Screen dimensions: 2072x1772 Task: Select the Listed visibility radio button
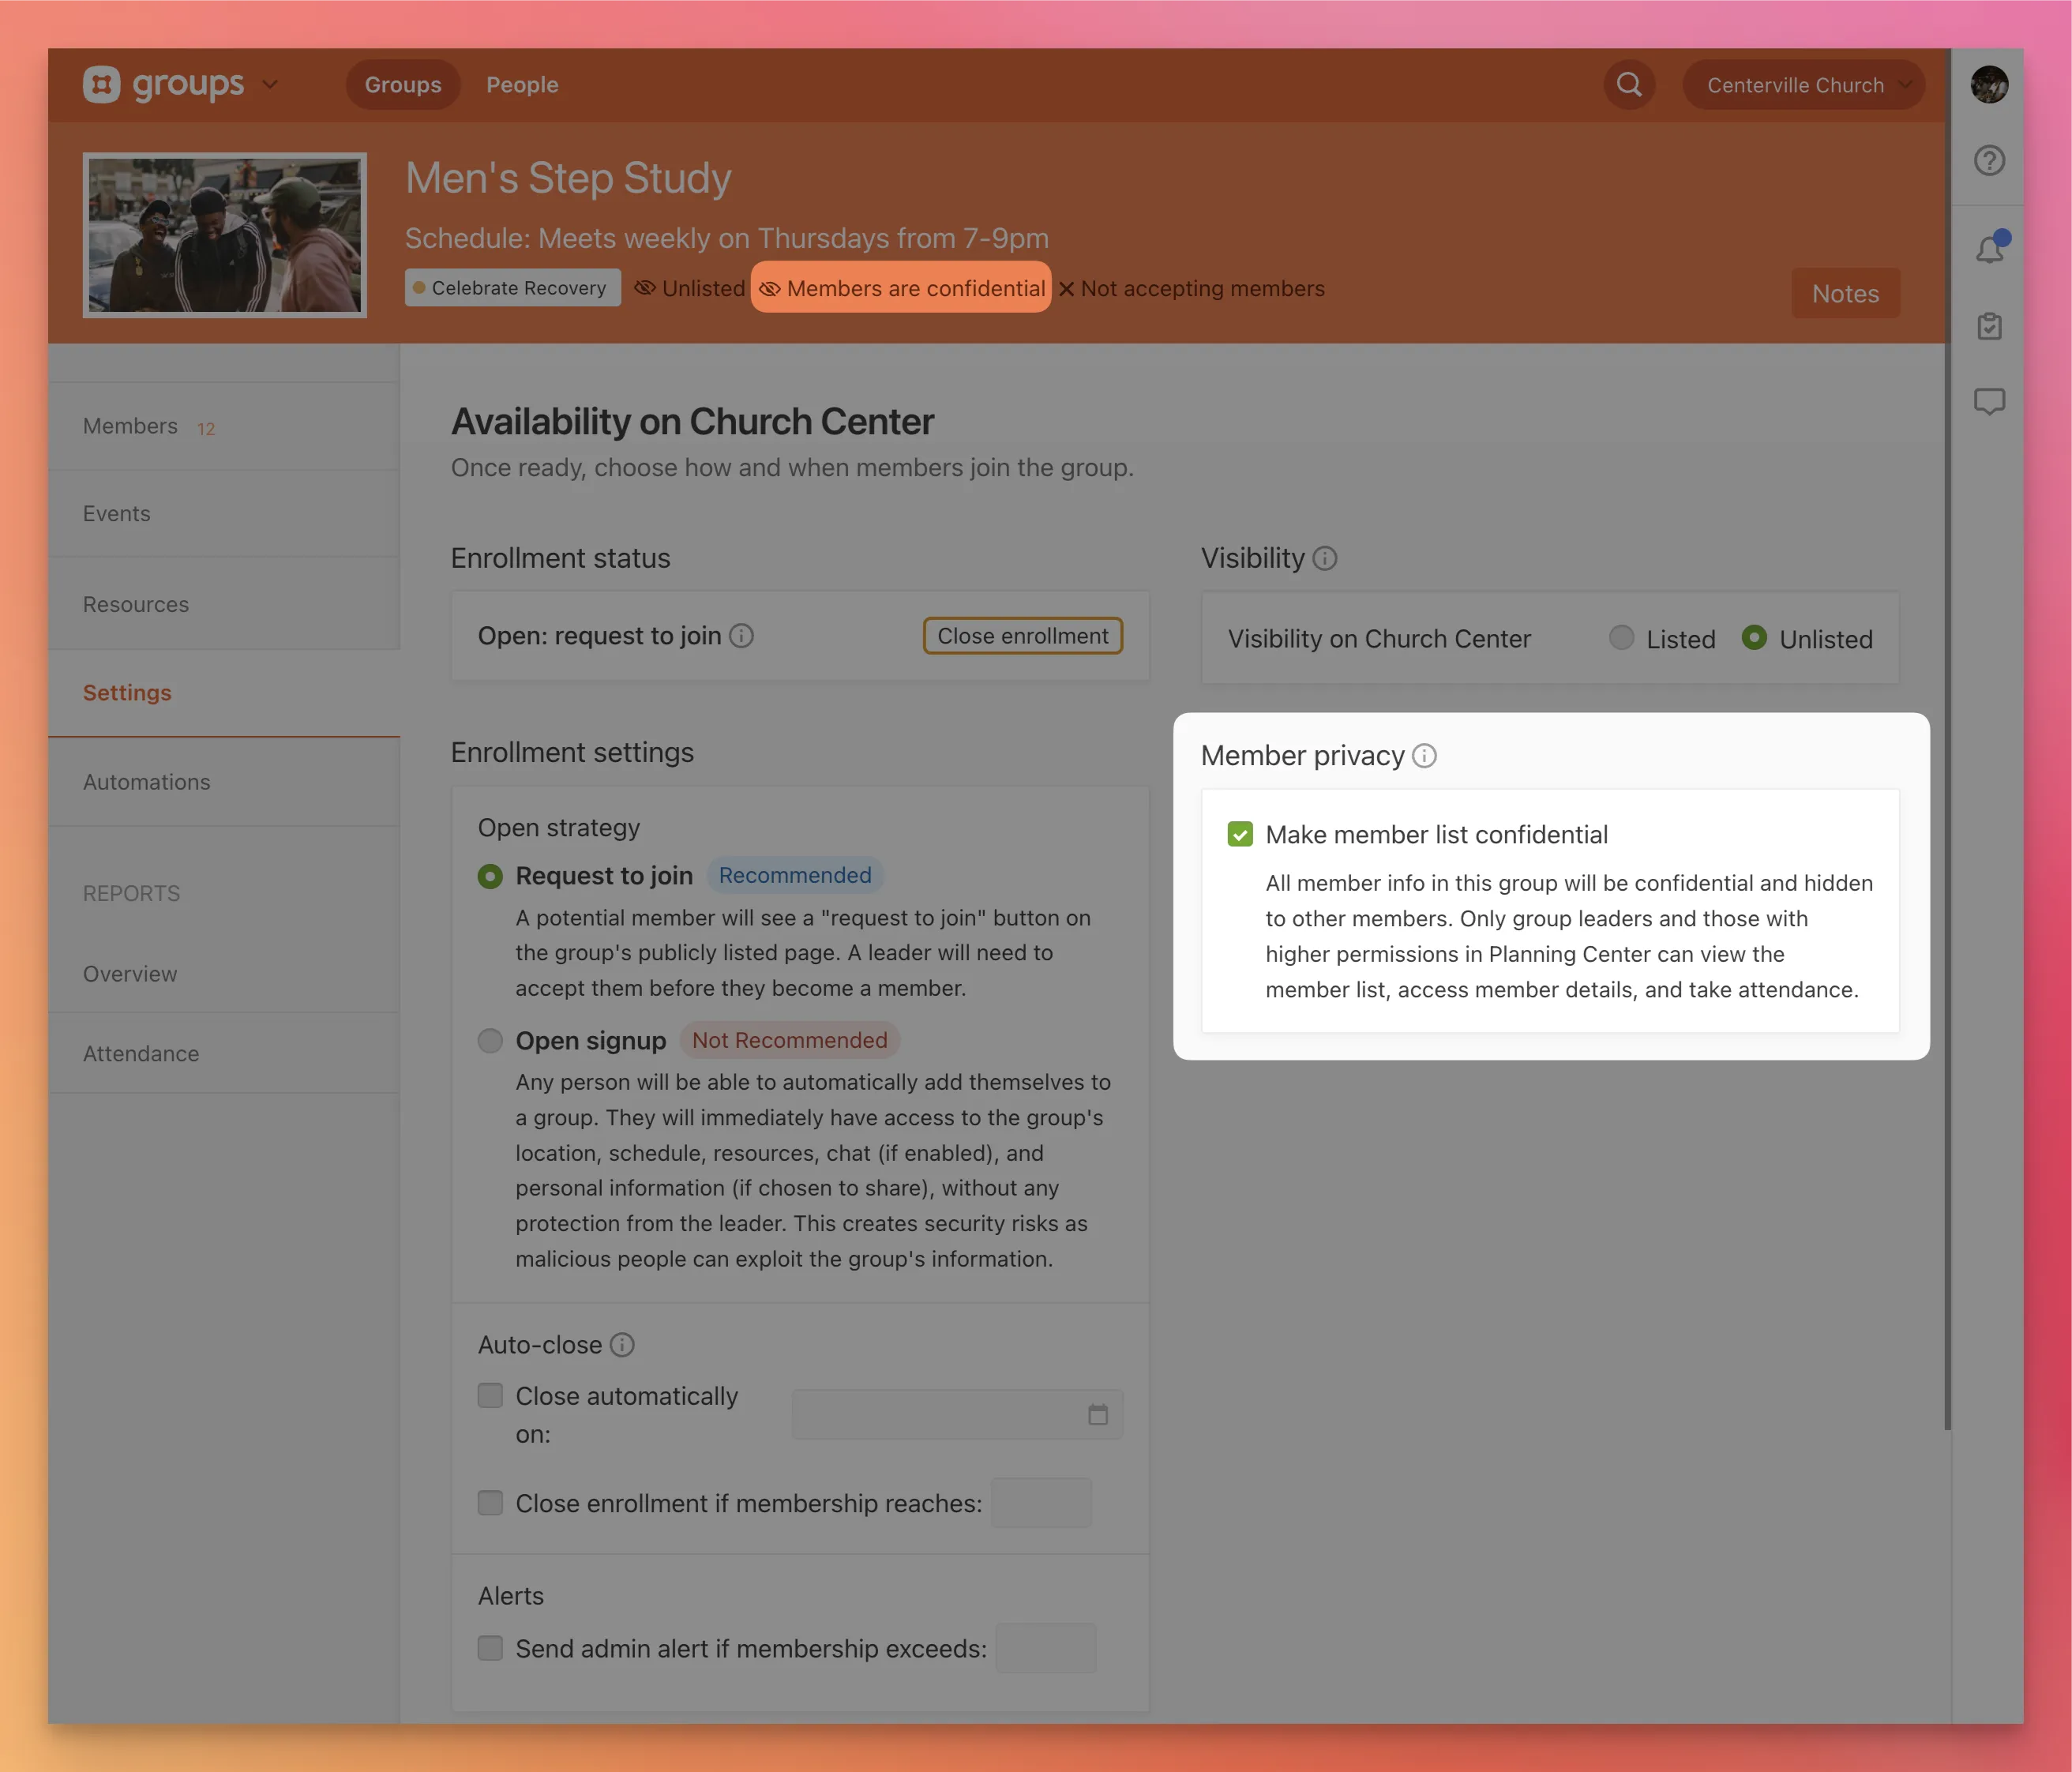(1621, 638)
